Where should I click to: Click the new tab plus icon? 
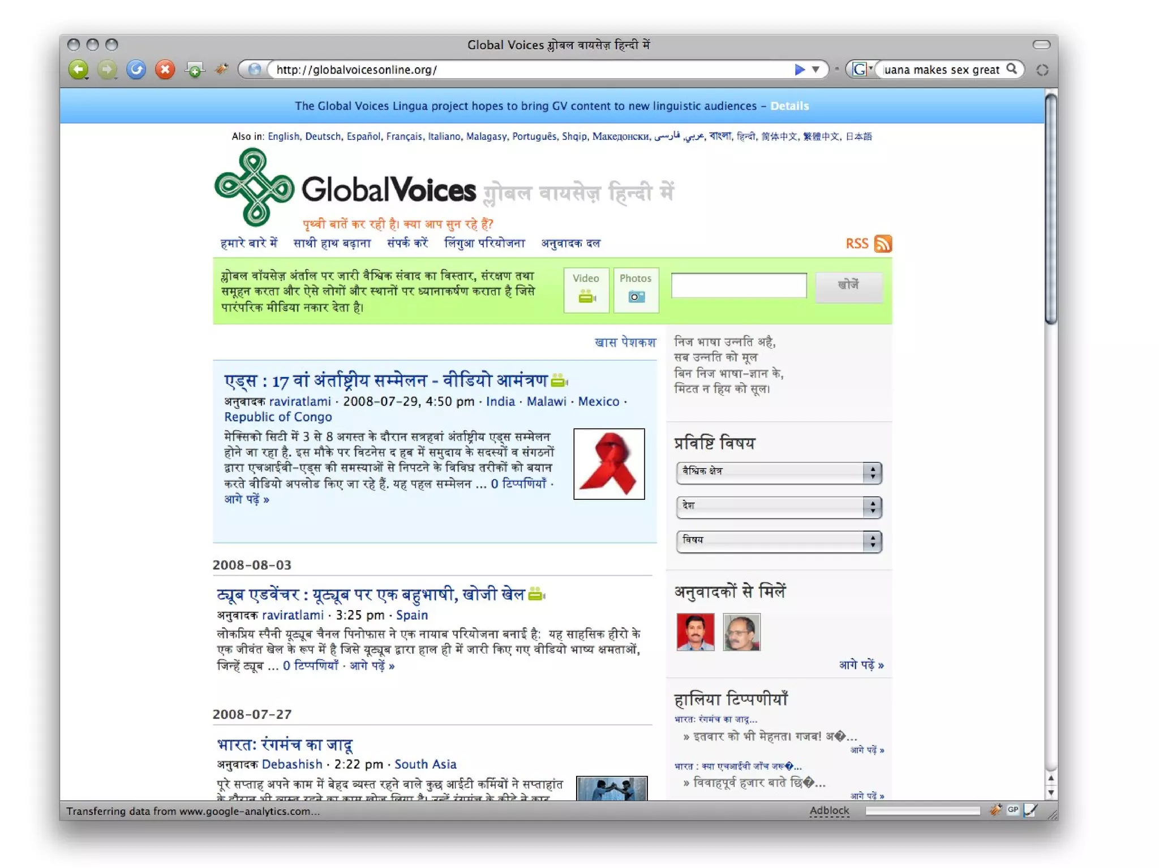pyautogui.click(x=194, y=70)
